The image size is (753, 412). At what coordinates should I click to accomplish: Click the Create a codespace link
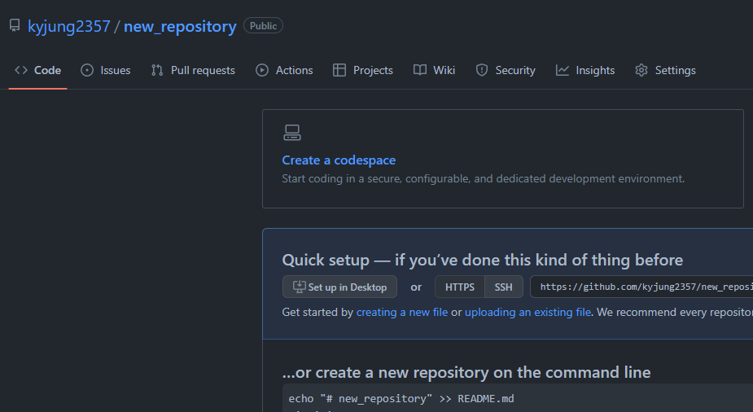click(x=339, y=160)
